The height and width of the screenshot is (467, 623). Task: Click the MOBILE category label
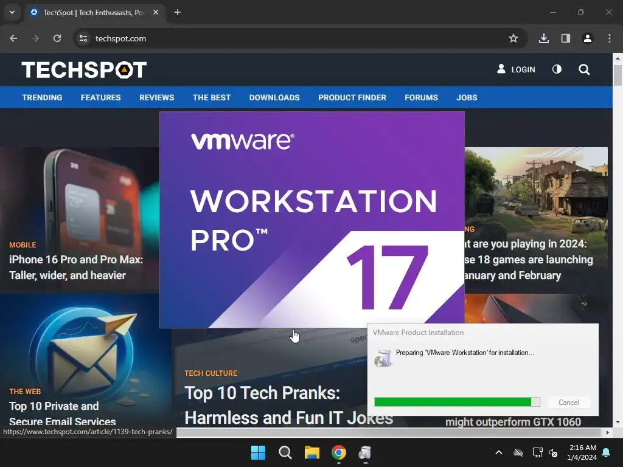coord(23,245)
